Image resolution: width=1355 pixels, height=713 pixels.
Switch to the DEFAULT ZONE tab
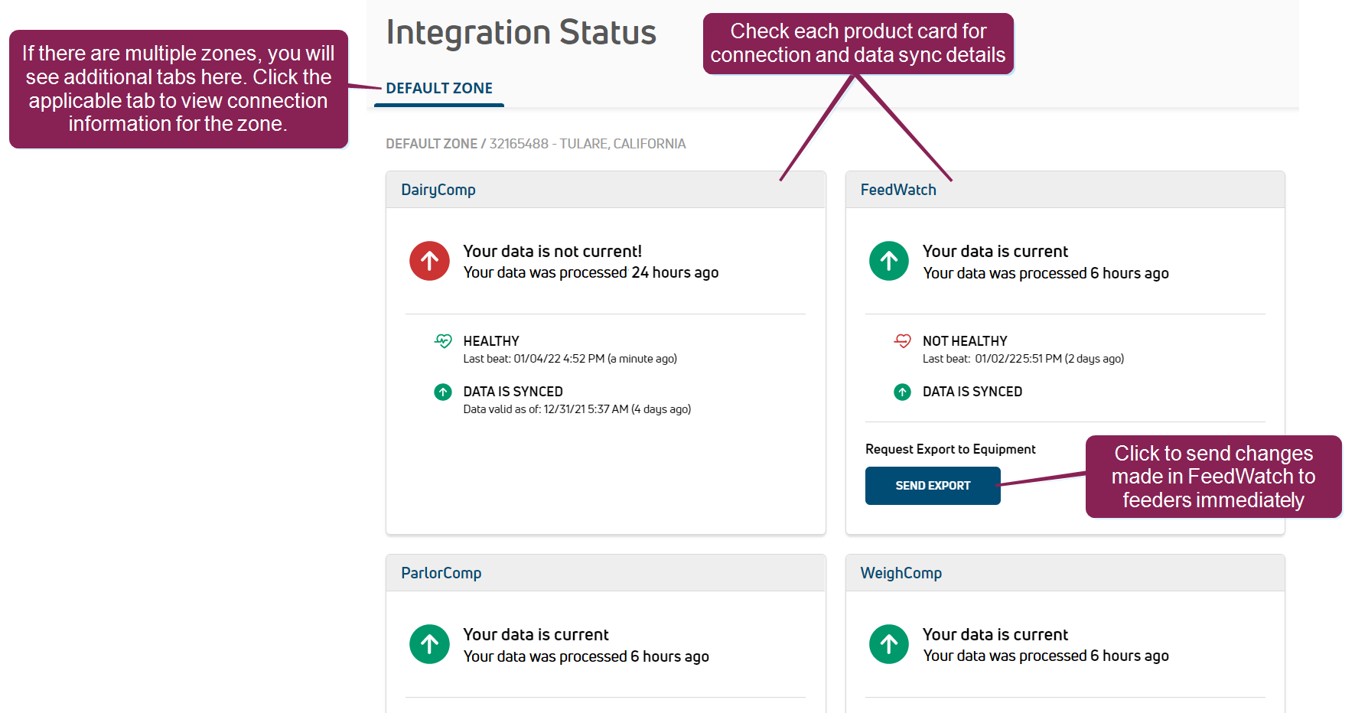click(439, 89)
